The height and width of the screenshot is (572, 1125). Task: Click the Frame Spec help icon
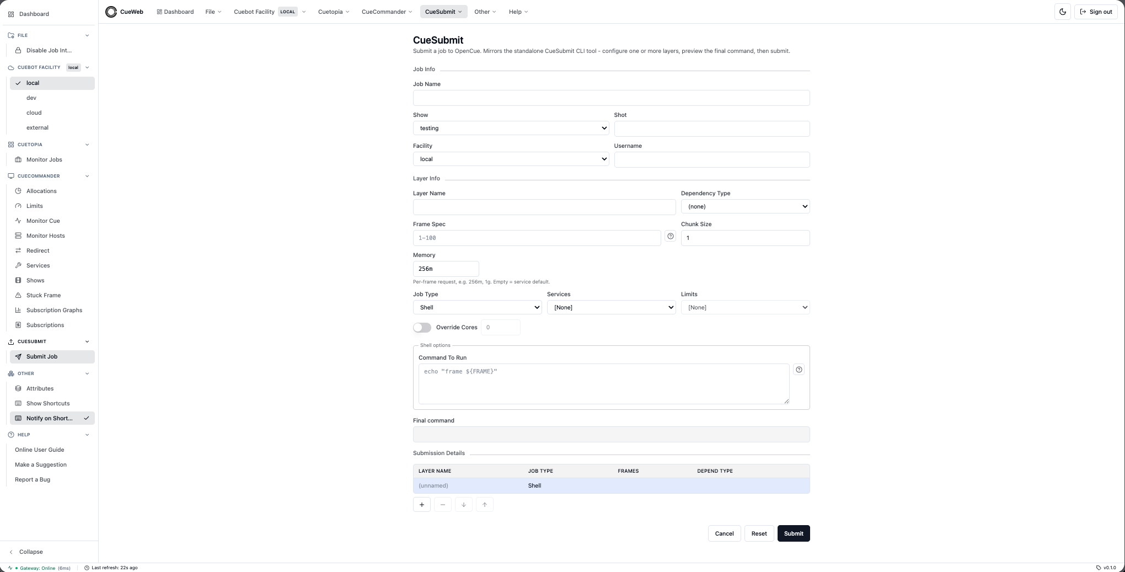(x=671, y=236)
